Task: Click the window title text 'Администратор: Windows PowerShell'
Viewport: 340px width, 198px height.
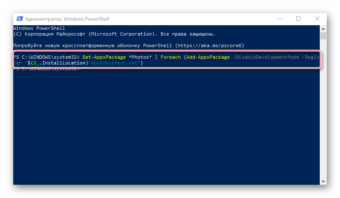Action: tap(67, 19)
